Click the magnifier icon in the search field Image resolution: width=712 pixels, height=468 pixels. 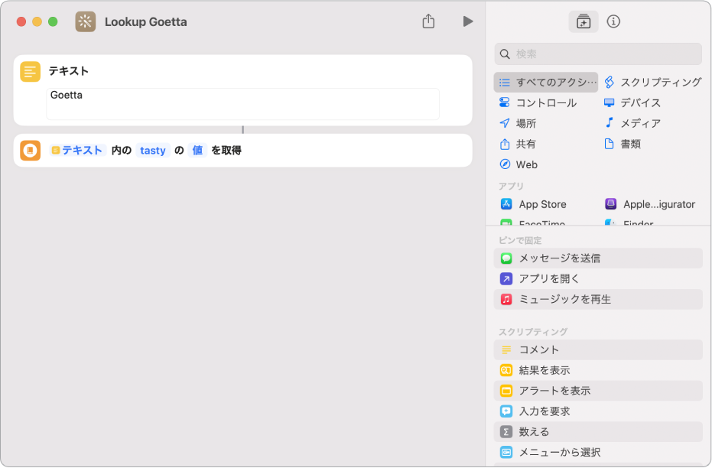(x=505, y=54)
